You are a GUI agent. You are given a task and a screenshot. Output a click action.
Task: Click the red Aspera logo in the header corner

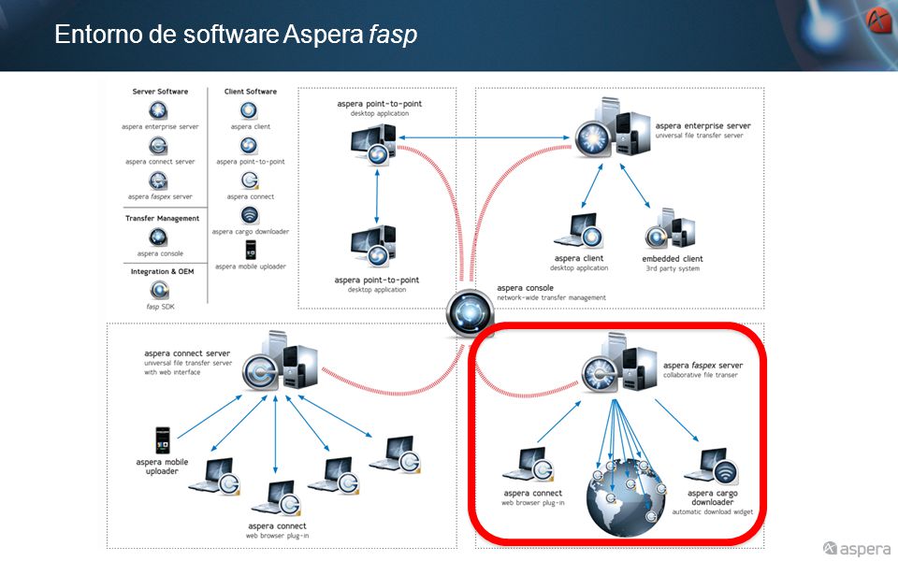pyautogui.click(x=878, y=22)
